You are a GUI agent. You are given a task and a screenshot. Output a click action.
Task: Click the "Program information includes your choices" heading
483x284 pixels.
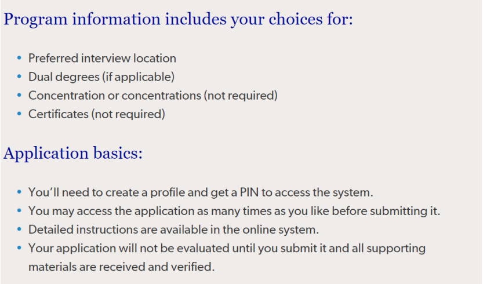(x=178, y=19)
